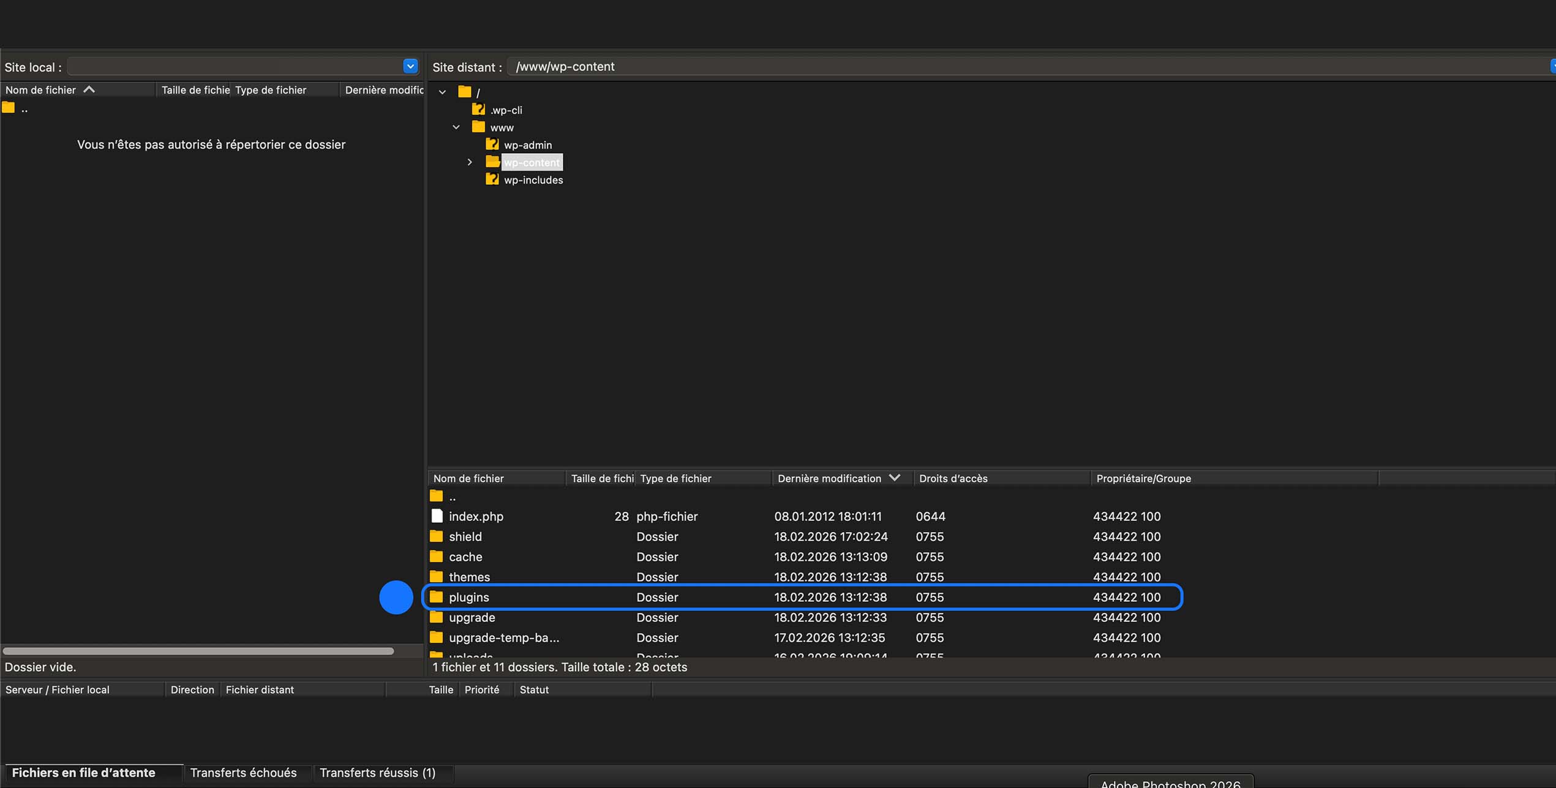Open the plugins folder
Viewport: 1556px width, 788px height.
[x=468, y=597]
